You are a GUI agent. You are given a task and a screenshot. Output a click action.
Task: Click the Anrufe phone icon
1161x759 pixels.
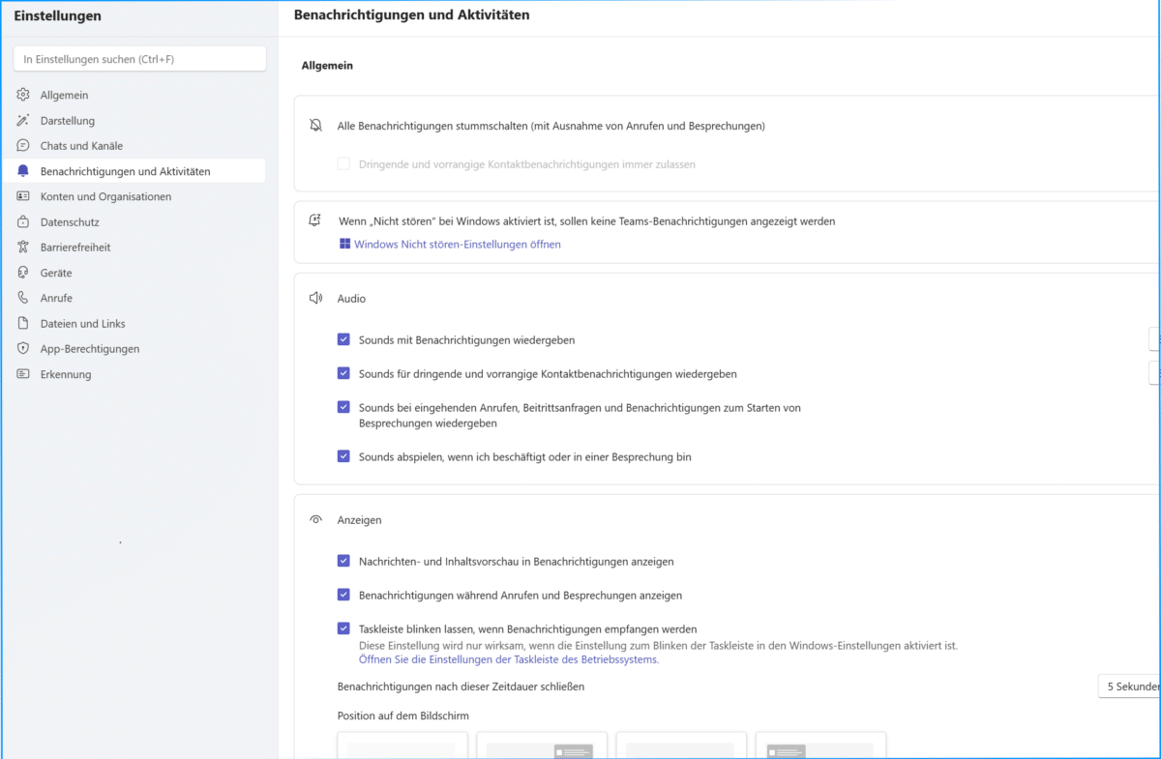tap(23, 298)
